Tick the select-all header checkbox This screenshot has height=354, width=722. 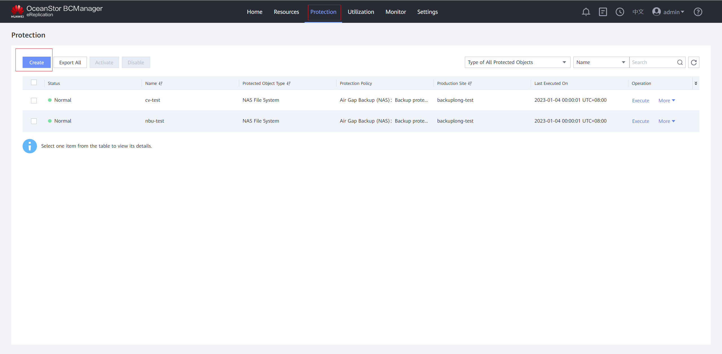[34, 82]
